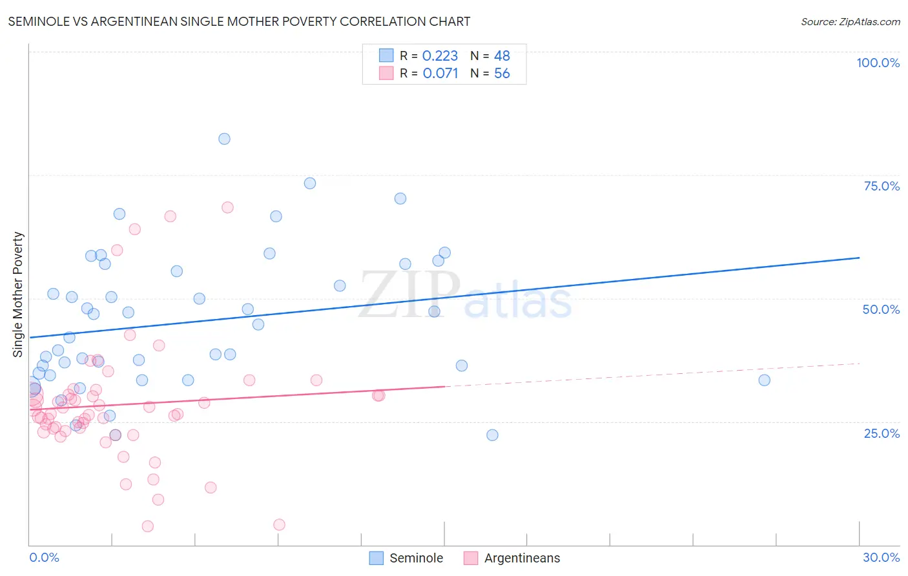
Task: Click the chart title text
Action: tap(239, 21)
